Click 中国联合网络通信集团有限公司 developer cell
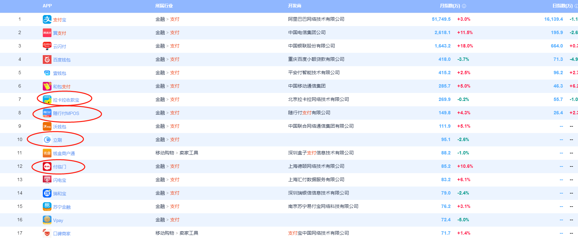 pos(321,126)
